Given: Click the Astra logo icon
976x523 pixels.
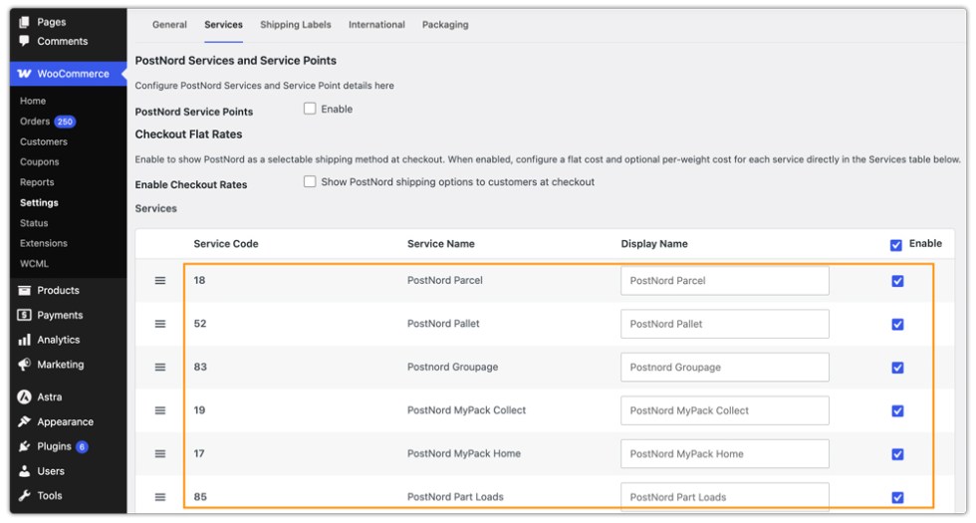Looking at the screenshot, I should pyautogui.click(x=24, y=396).
